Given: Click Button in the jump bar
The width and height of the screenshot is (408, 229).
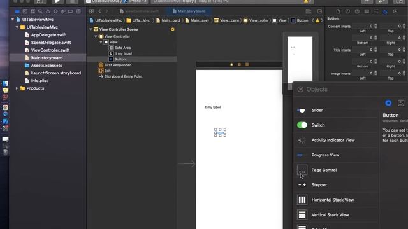Looking at the screenshot, I should (x=300, y=20).
